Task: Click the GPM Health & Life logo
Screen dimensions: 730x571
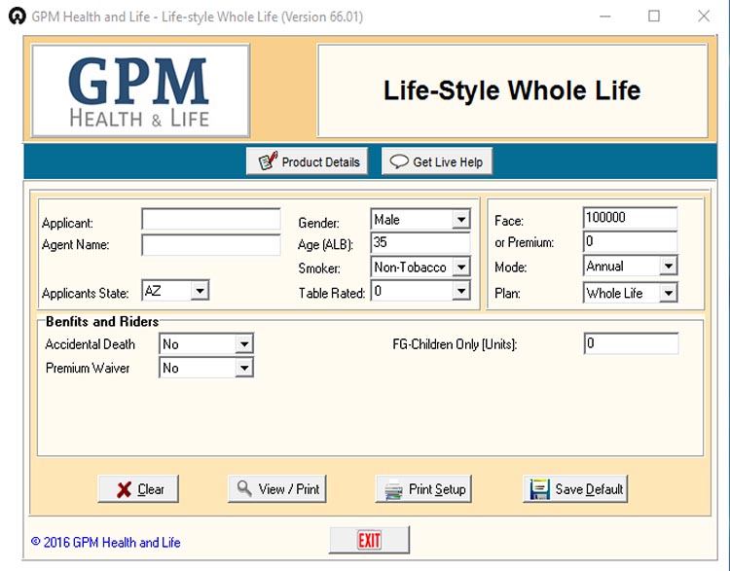Action: 140,90
